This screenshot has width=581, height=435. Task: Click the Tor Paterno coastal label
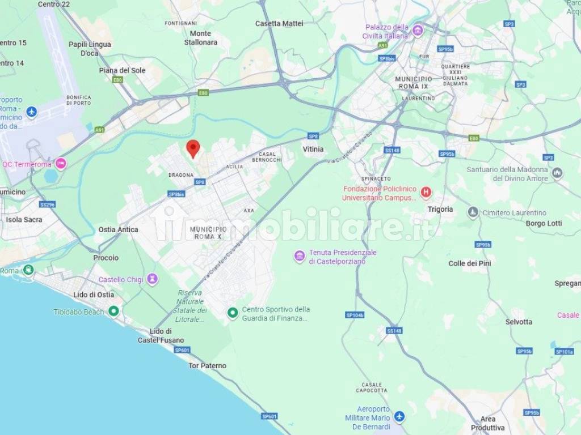click(207, 365)
